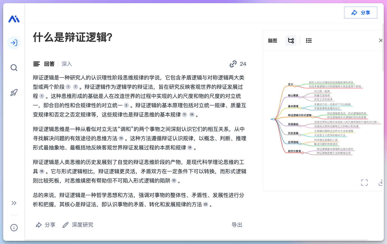The height and width of the screenshot is (244, 387).
Task: Click the 分享 button at top right
Action: click(361, 13)
